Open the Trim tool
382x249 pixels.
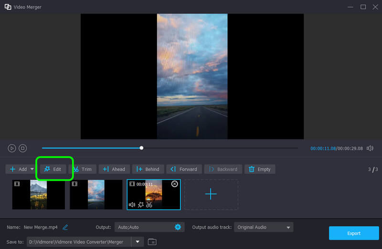[83, 169]
